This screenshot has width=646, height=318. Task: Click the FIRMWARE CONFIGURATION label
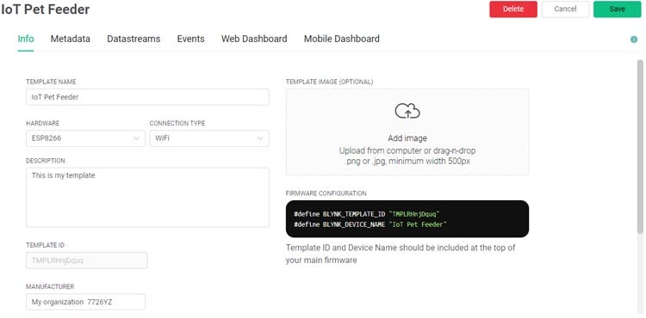point(326,193)
